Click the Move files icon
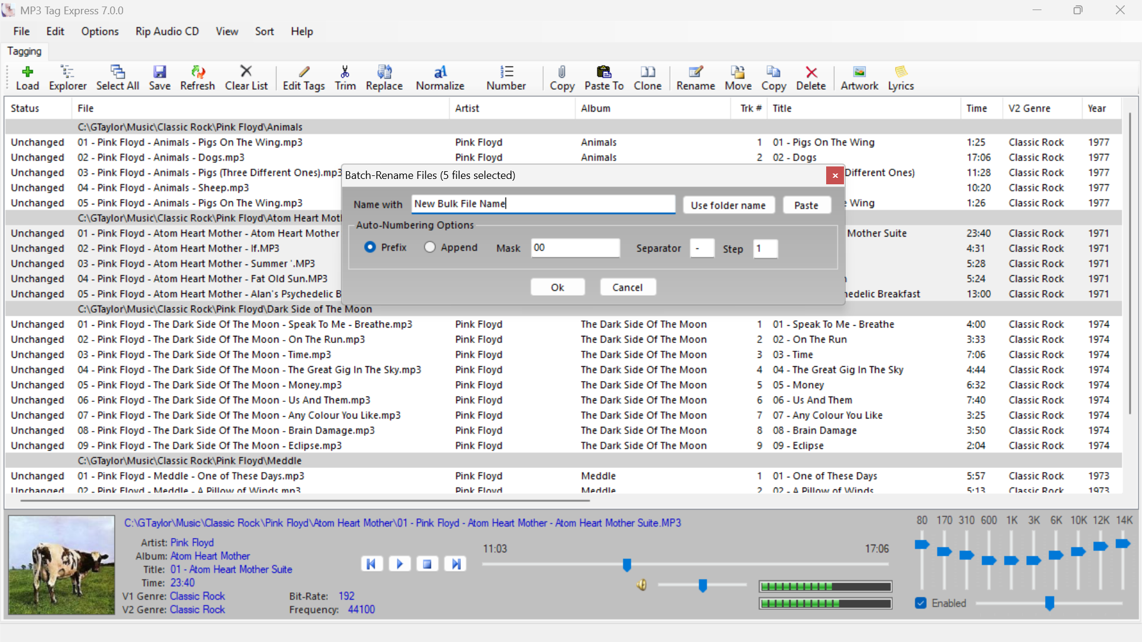The width and height of the screenshot is (1142, 642). point(738,78)
